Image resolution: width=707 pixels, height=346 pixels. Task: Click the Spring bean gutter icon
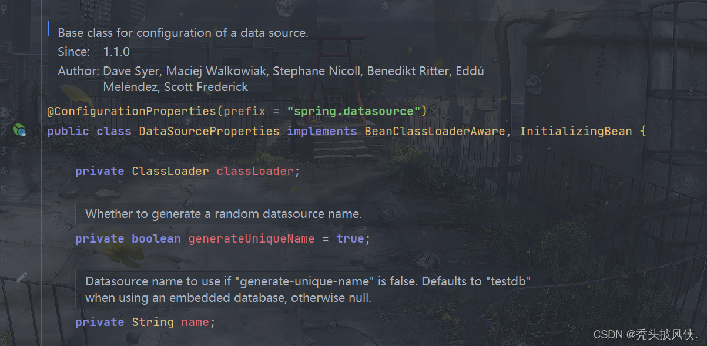tap(20, 130)
